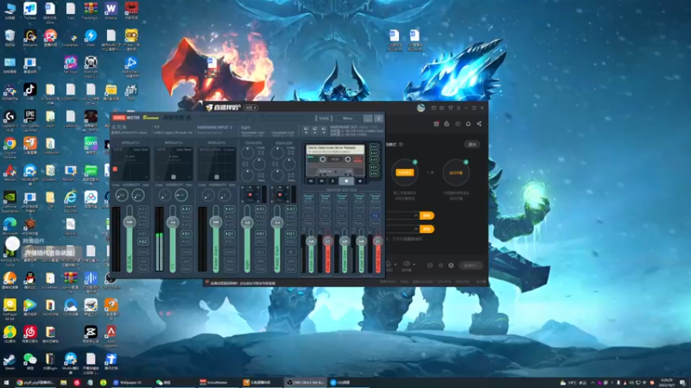
Task: Start cassette playback in Voicemeeter recorder
Action: tap(333, 181)
